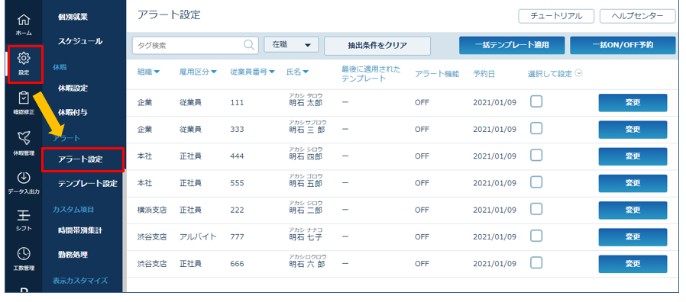This screenshot has width=686, height=302.
Task: Expand the 選択して設定 chevron
Action: pyautogui.click(x=579, y=73)
